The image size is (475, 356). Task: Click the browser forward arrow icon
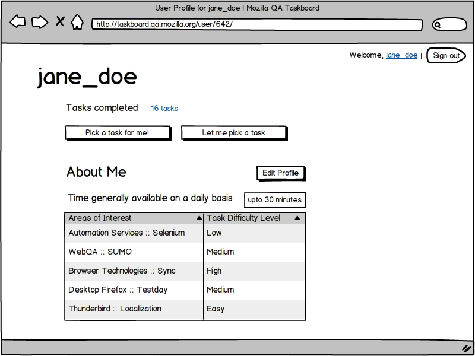coord(40,22)
